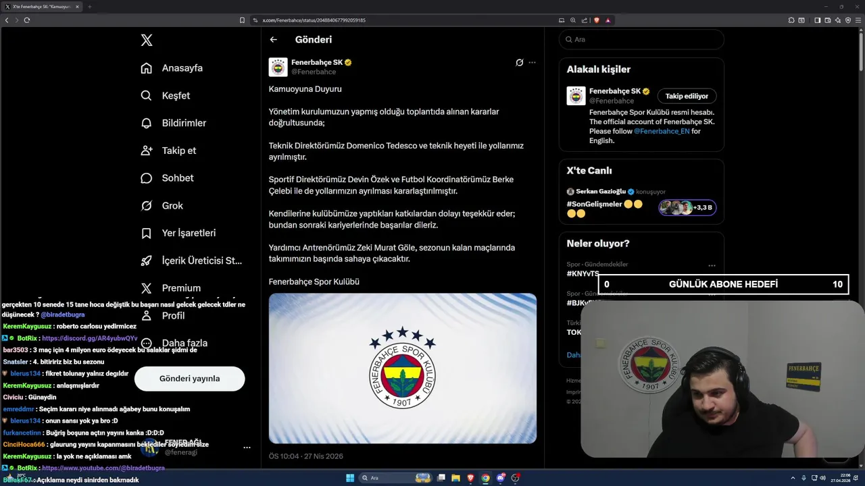Open a new browser tab with plus

[x=89, y=7]
